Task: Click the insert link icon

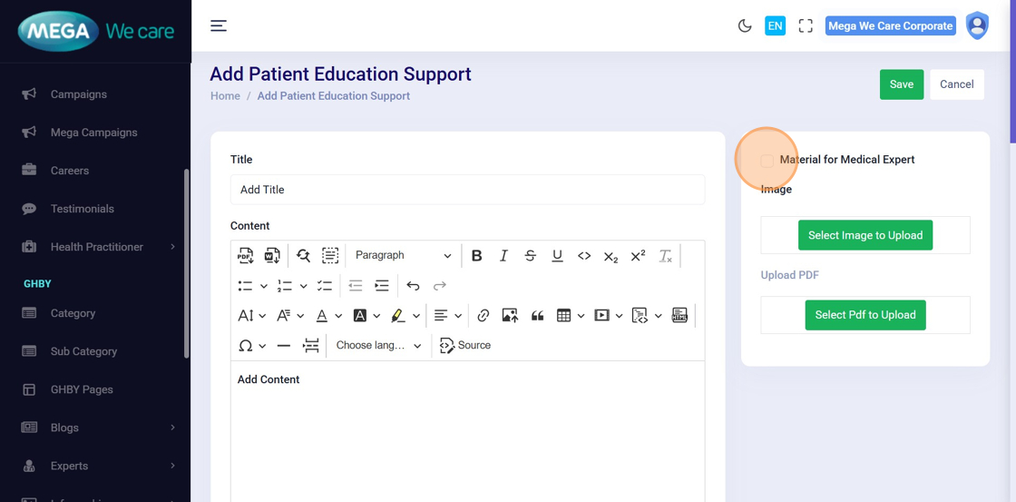Action: coord(483,316)
